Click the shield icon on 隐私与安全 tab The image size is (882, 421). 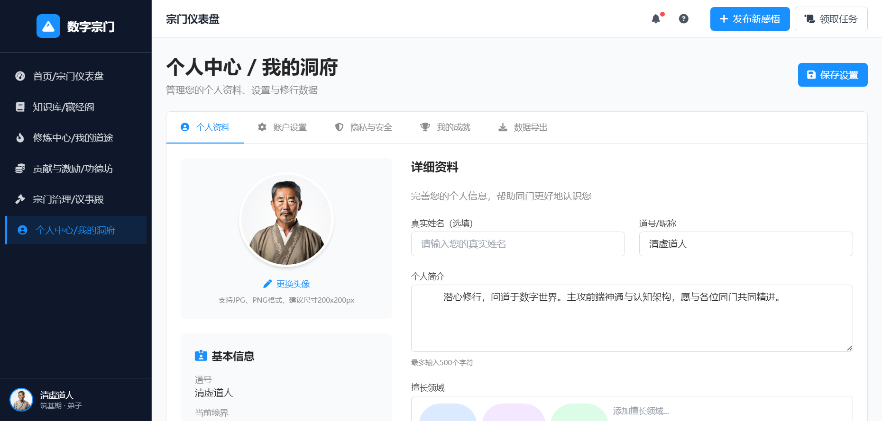339,127
